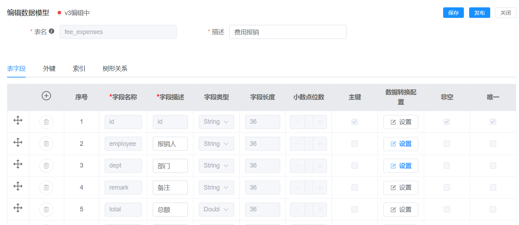Click the add field plus icon

pyautogui.click(x=46, y=96)
